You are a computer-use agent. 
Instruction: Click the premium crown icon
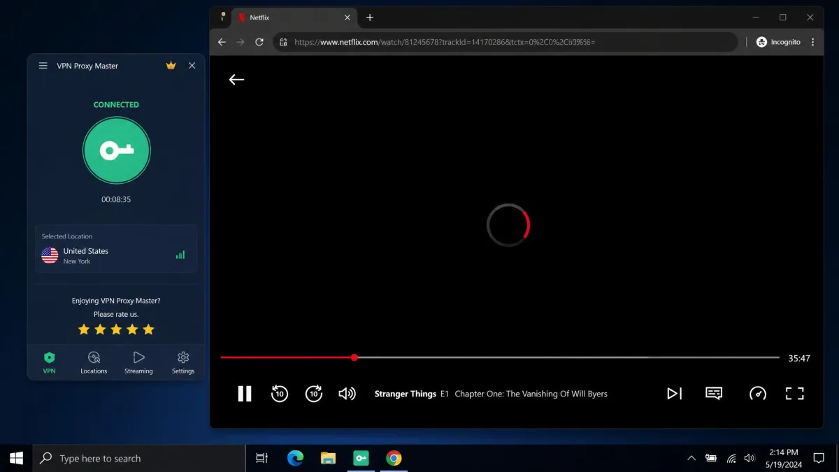(x=171, y=66)
